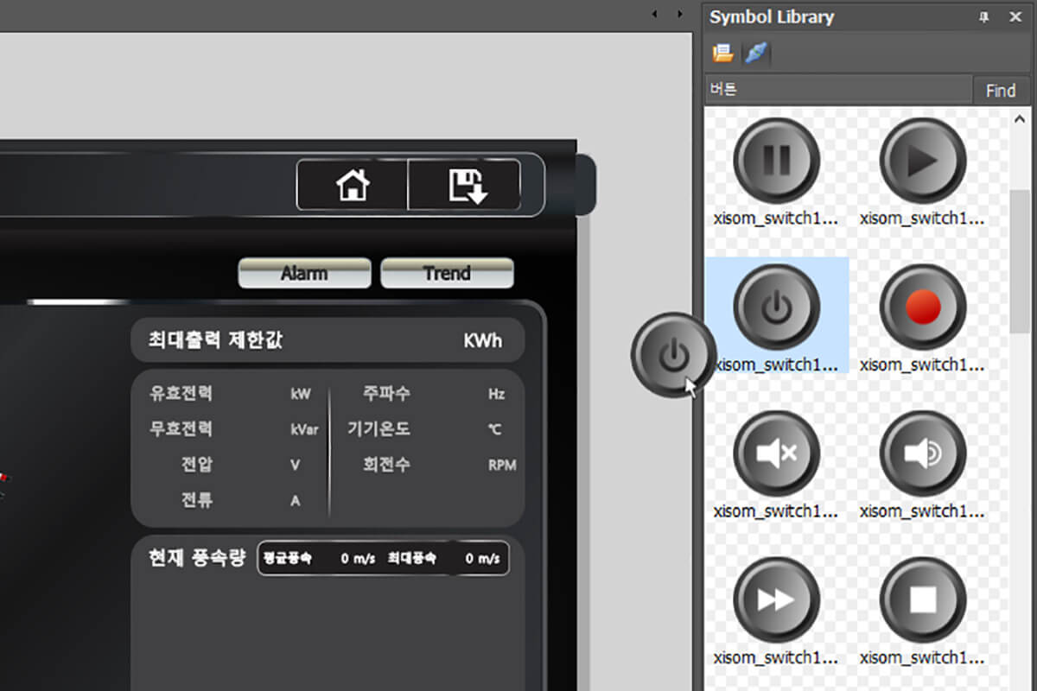Select the stop switch symbol

(x=922, y=599)
